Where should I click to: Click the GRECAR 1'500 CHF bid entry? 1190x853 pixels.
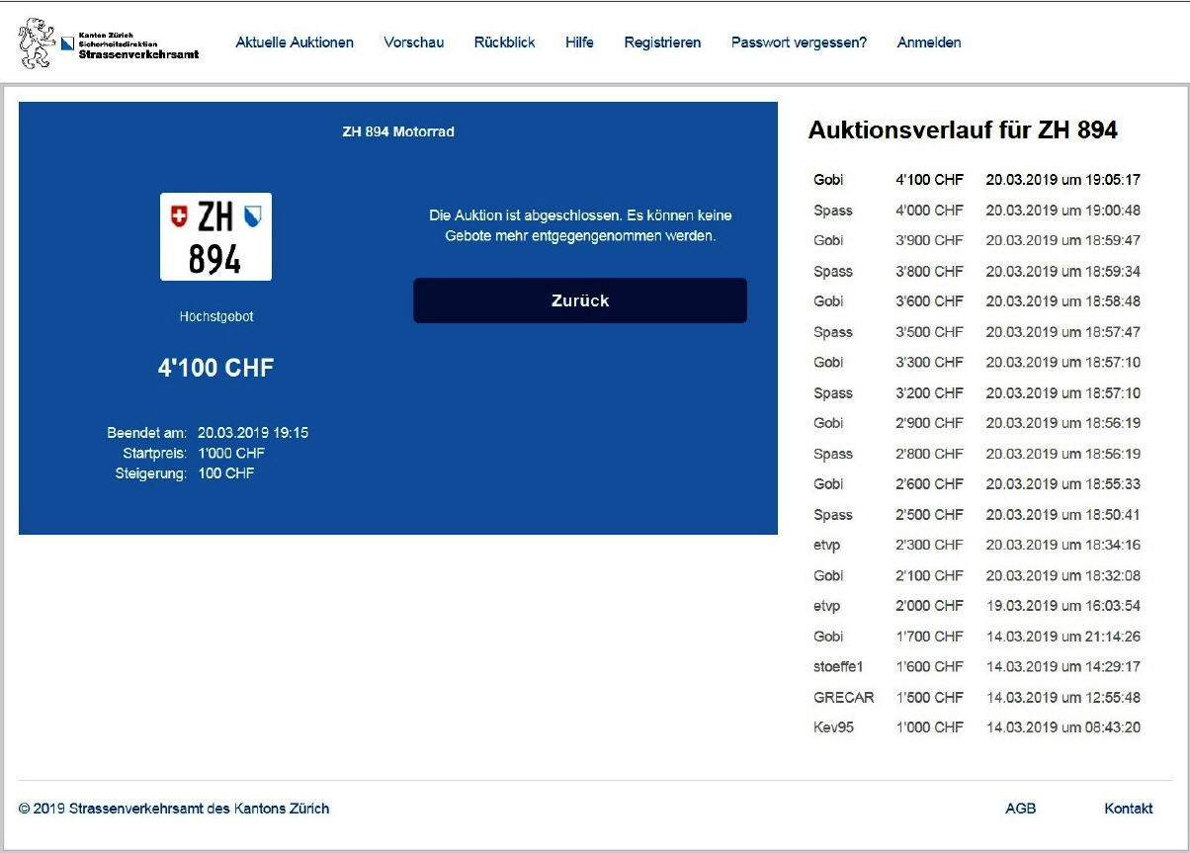coord(976,697)
